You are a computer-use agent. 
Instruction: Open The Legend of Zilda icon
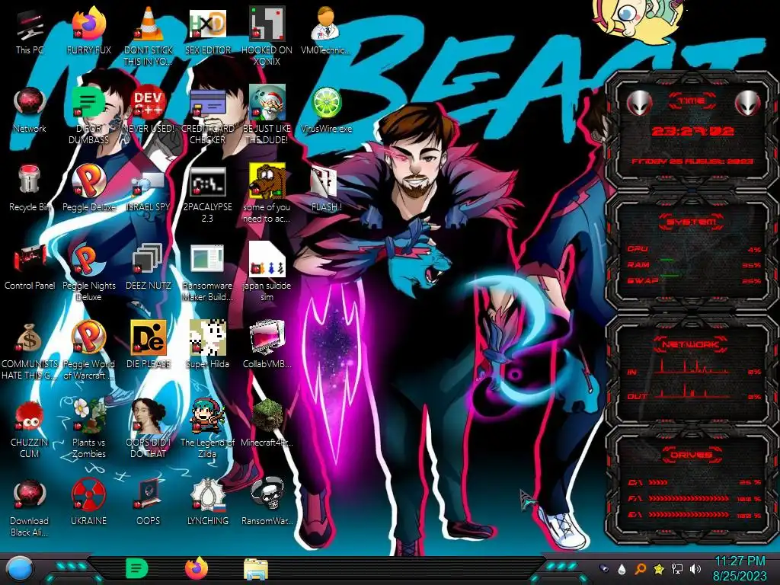coord(207,416)
